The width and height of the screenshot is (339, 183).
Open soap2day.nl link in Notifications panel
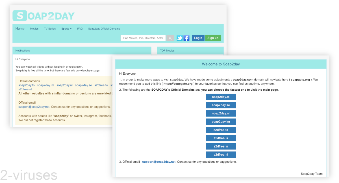(x=64, y=85)
